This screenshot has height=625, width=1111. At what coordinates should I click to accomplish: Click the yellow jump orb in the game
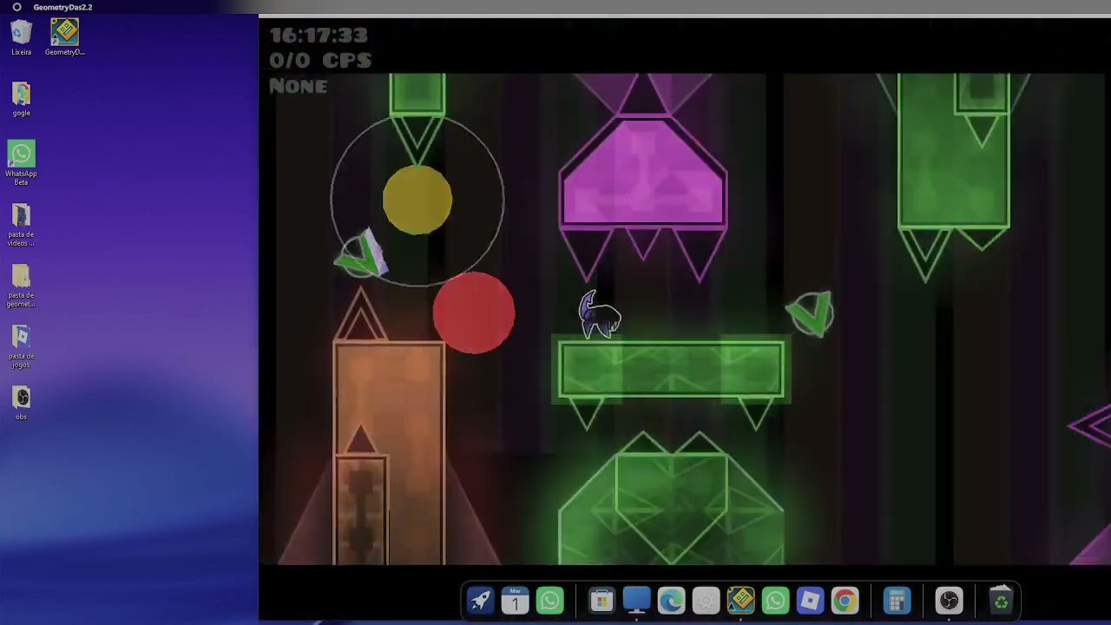417,201
